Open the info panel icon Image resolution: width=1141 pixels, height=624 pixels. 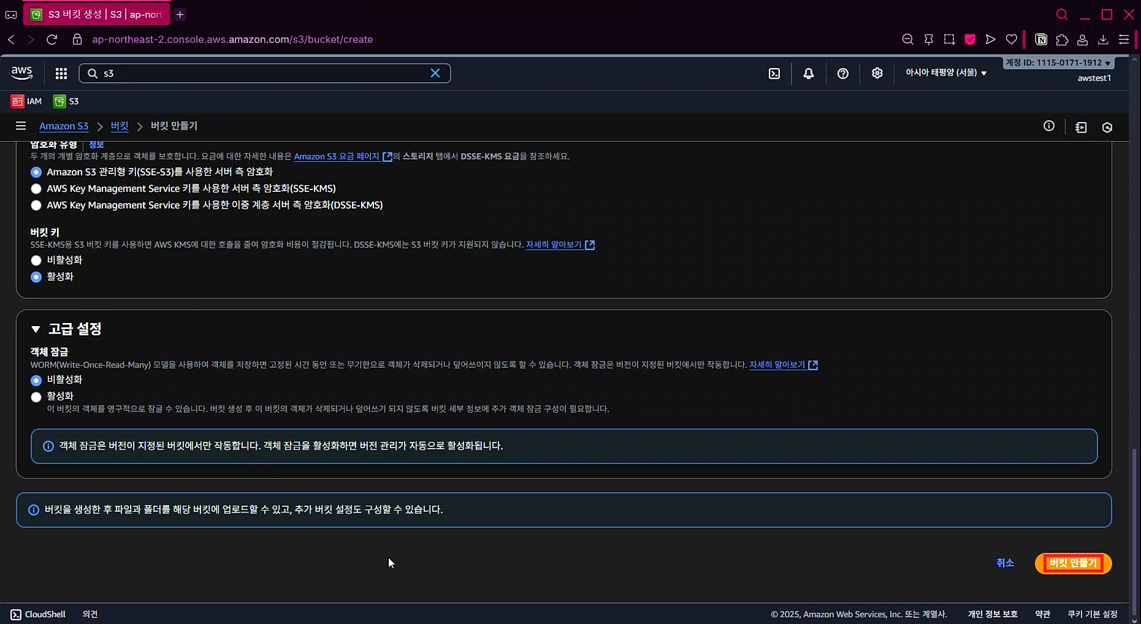(1049, 126)
